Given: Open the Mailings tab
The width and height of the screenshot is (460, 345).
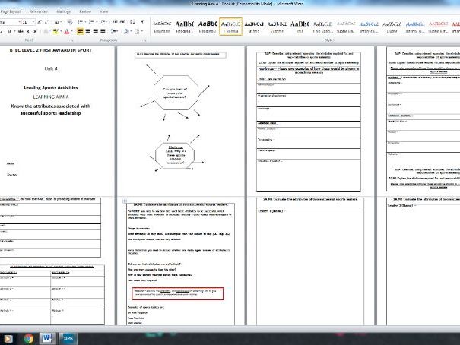Looking at the screenshot, I should click(x=64, y=11).
